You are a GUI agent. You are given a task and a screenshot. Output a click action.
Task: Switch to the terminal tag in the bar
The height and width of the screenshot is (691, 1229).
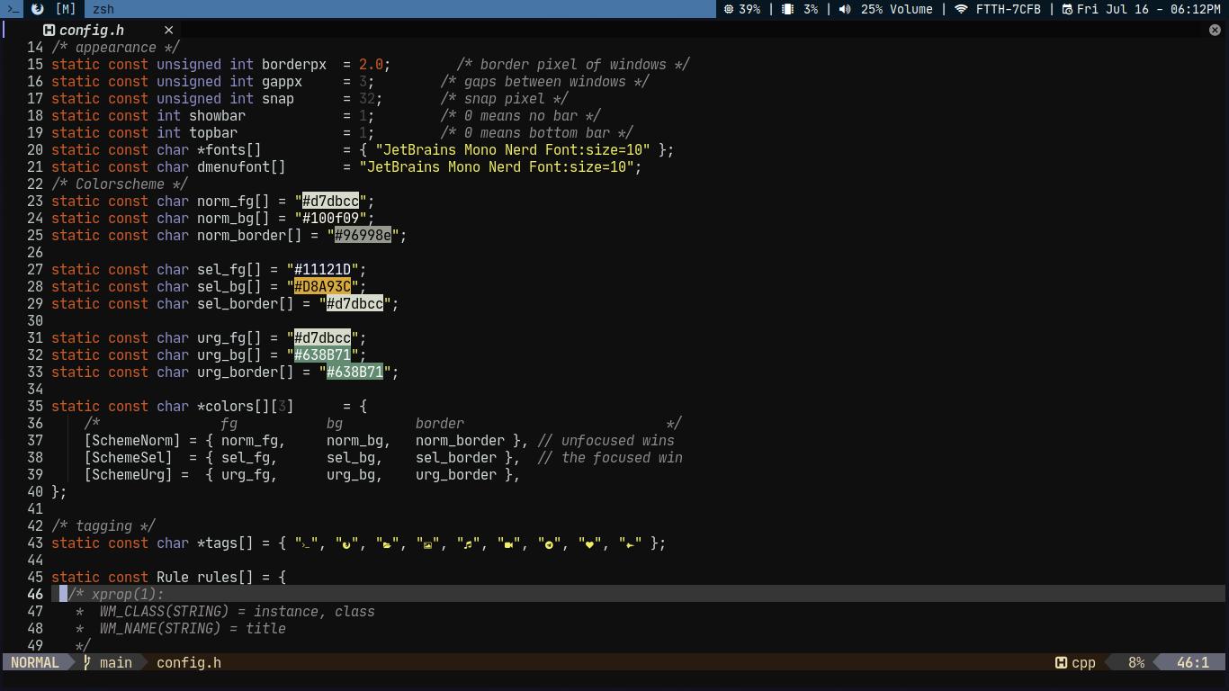click(x=12, y=9)
